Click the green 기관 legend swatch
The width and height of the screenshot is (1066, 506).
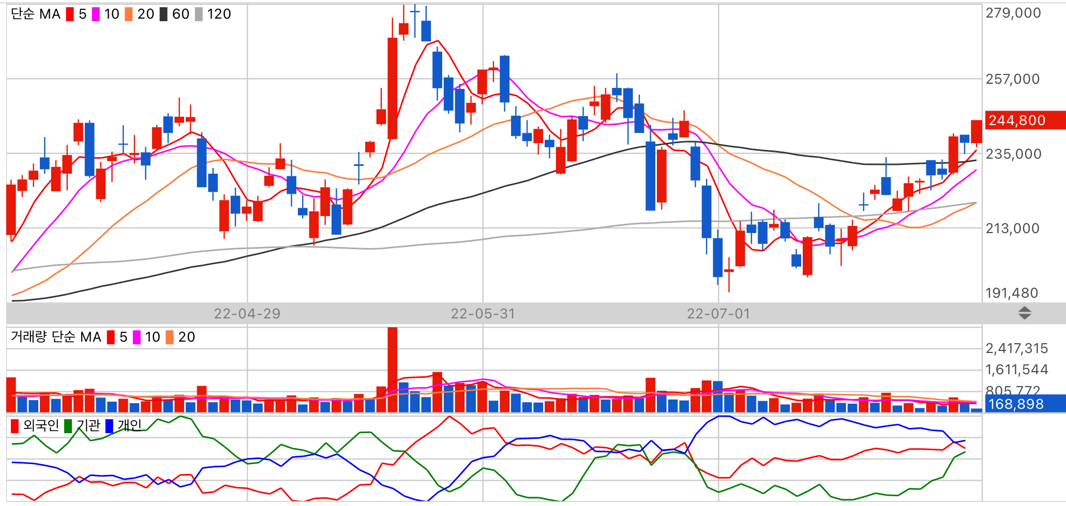(x=68, y=426)
